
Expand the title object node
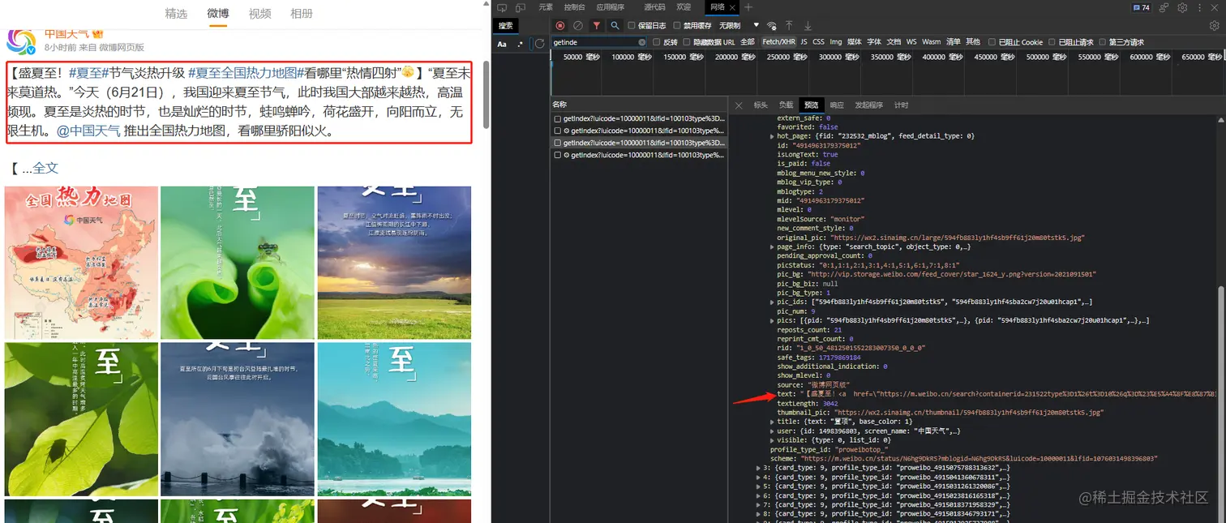coord(772,422)
